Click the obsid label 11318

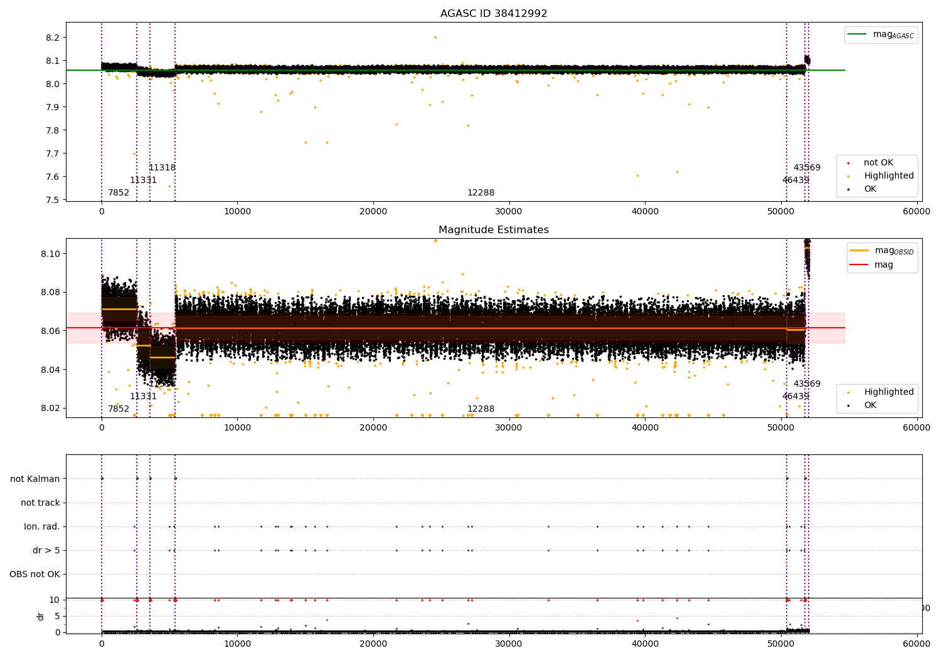click(x=162, y=168)
